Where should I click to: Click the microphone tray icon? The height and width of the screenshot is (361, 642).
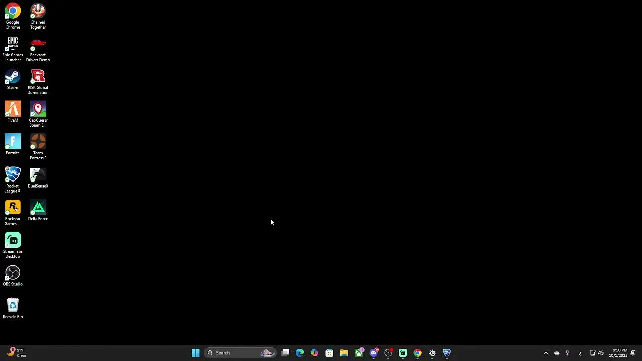tap(567, 353)
